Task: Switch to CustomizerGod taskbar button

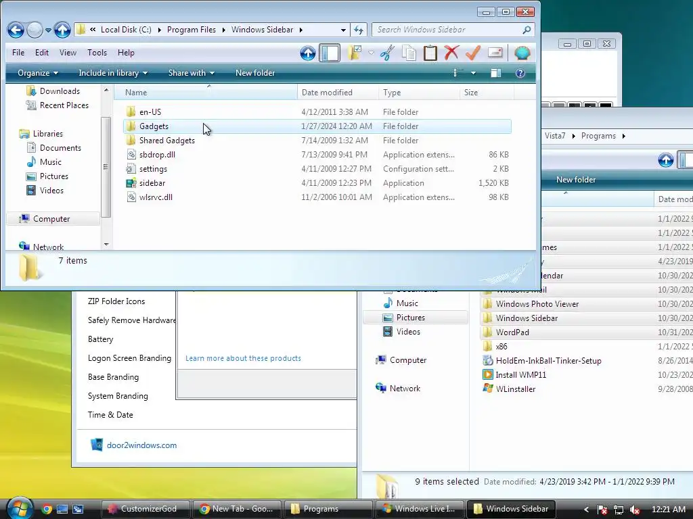Action: [146, 509]
